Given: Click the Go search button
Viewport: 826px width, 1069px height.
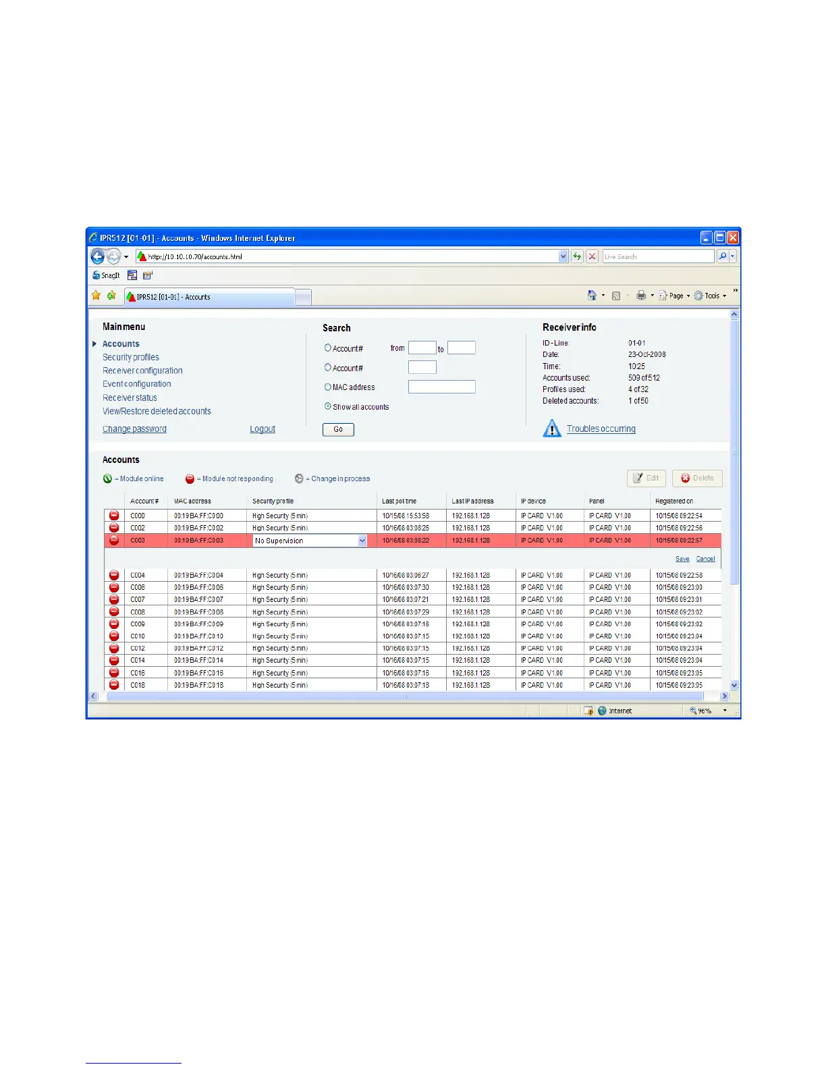Looking at the screenshot, I should pos(338,429).
